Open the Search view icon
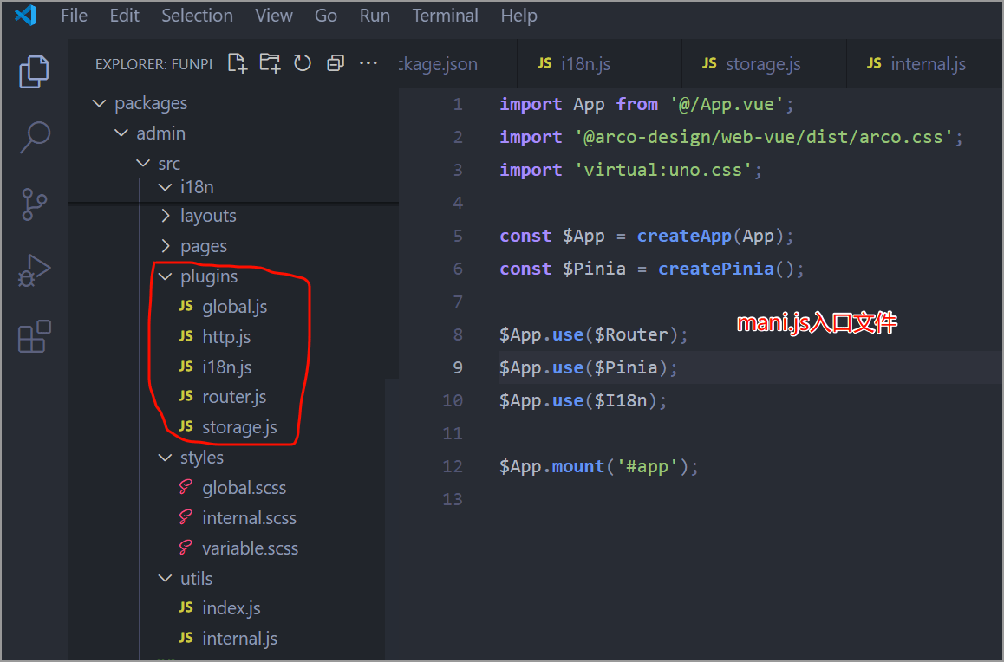 [x=35, y=136]
